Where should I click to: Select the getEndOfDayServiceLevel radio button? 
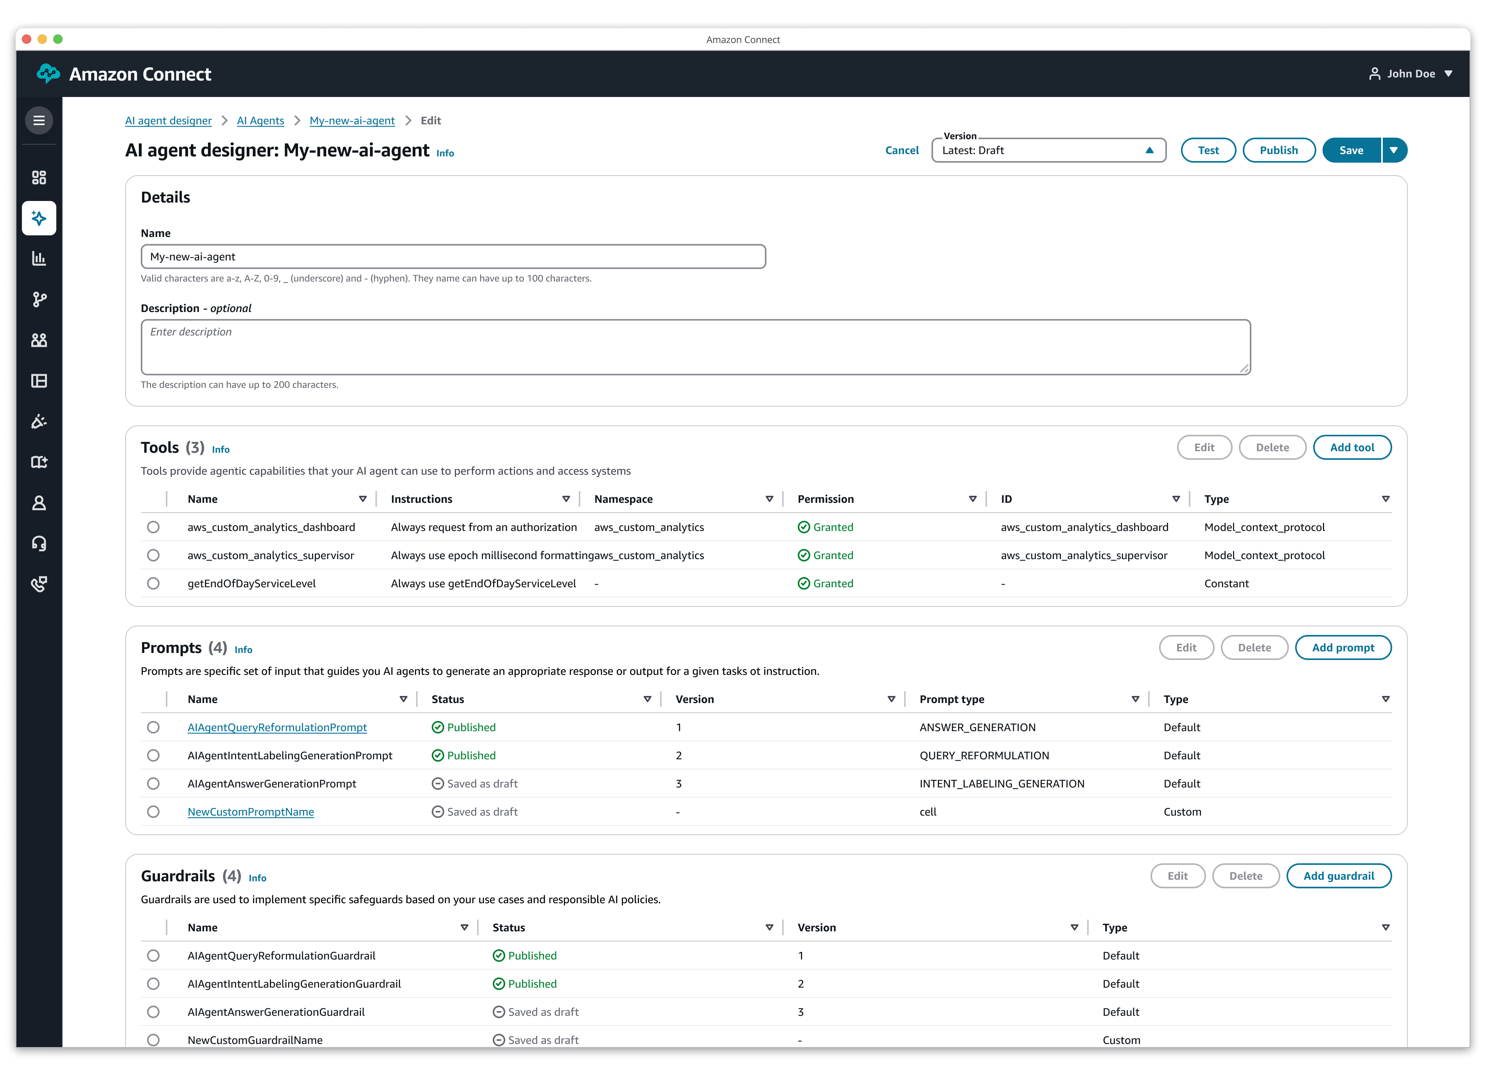click(153, 583)
